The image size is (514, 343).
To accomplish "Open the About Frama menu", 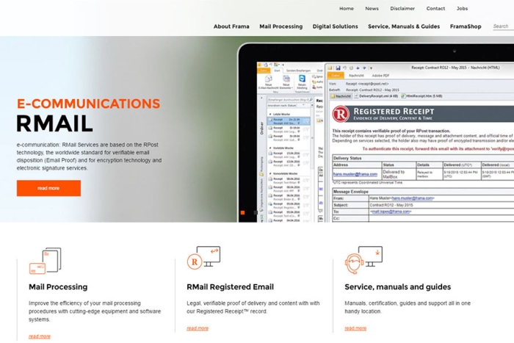I will (231, 26).
